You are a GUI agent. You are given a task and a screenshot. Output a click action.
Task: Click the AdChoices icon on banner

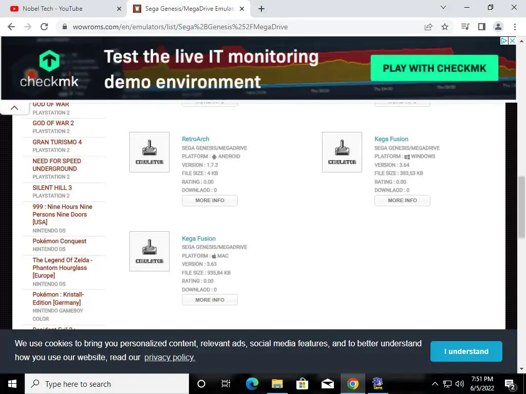pyautogui.click(x=504, y=41)
